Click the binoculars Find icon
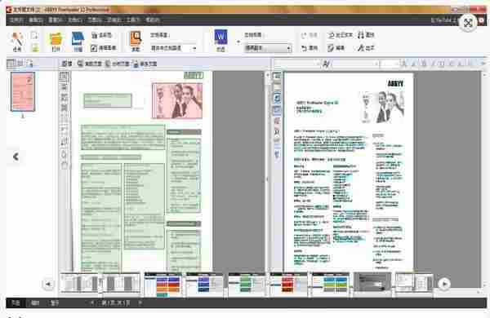 (366, 35)
